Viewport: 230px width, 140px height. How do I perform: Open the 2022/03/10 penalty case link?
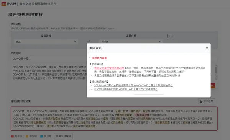point(126,89)
